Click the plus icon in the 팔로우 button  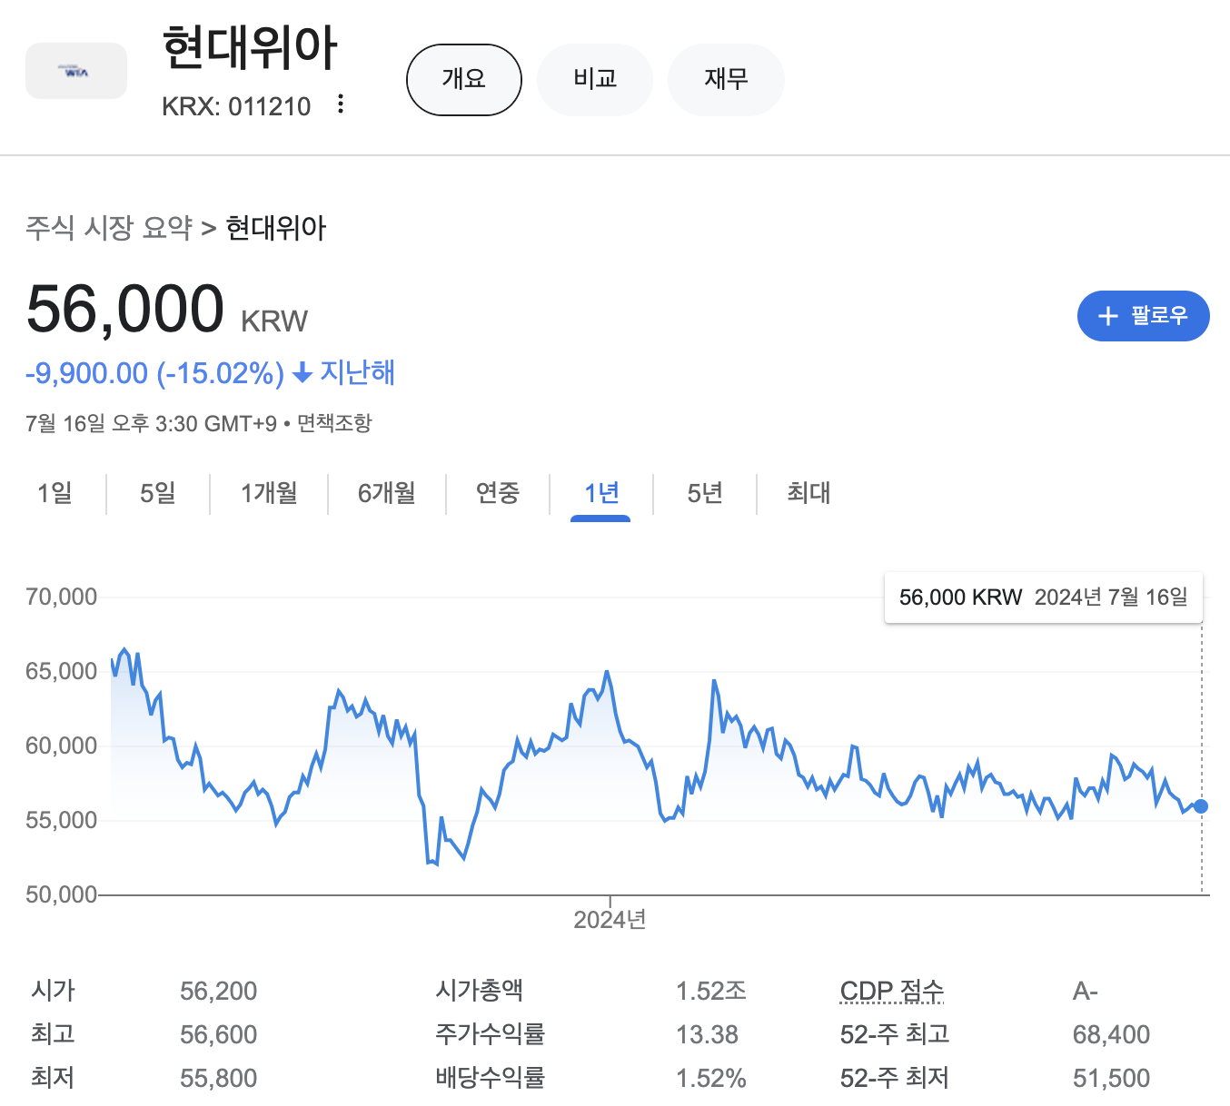click(x=1107, y=316)
